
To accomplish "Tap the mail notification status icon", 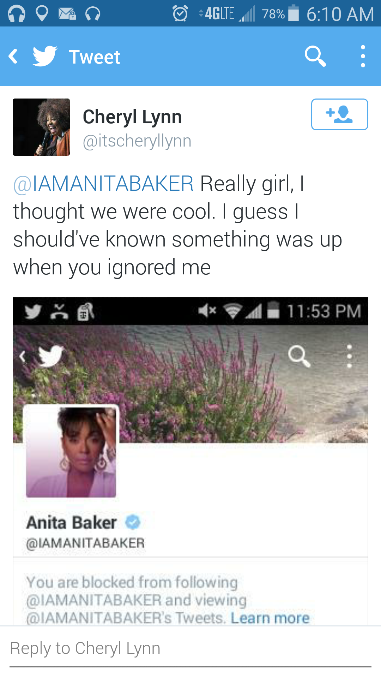I will (67, 14).
